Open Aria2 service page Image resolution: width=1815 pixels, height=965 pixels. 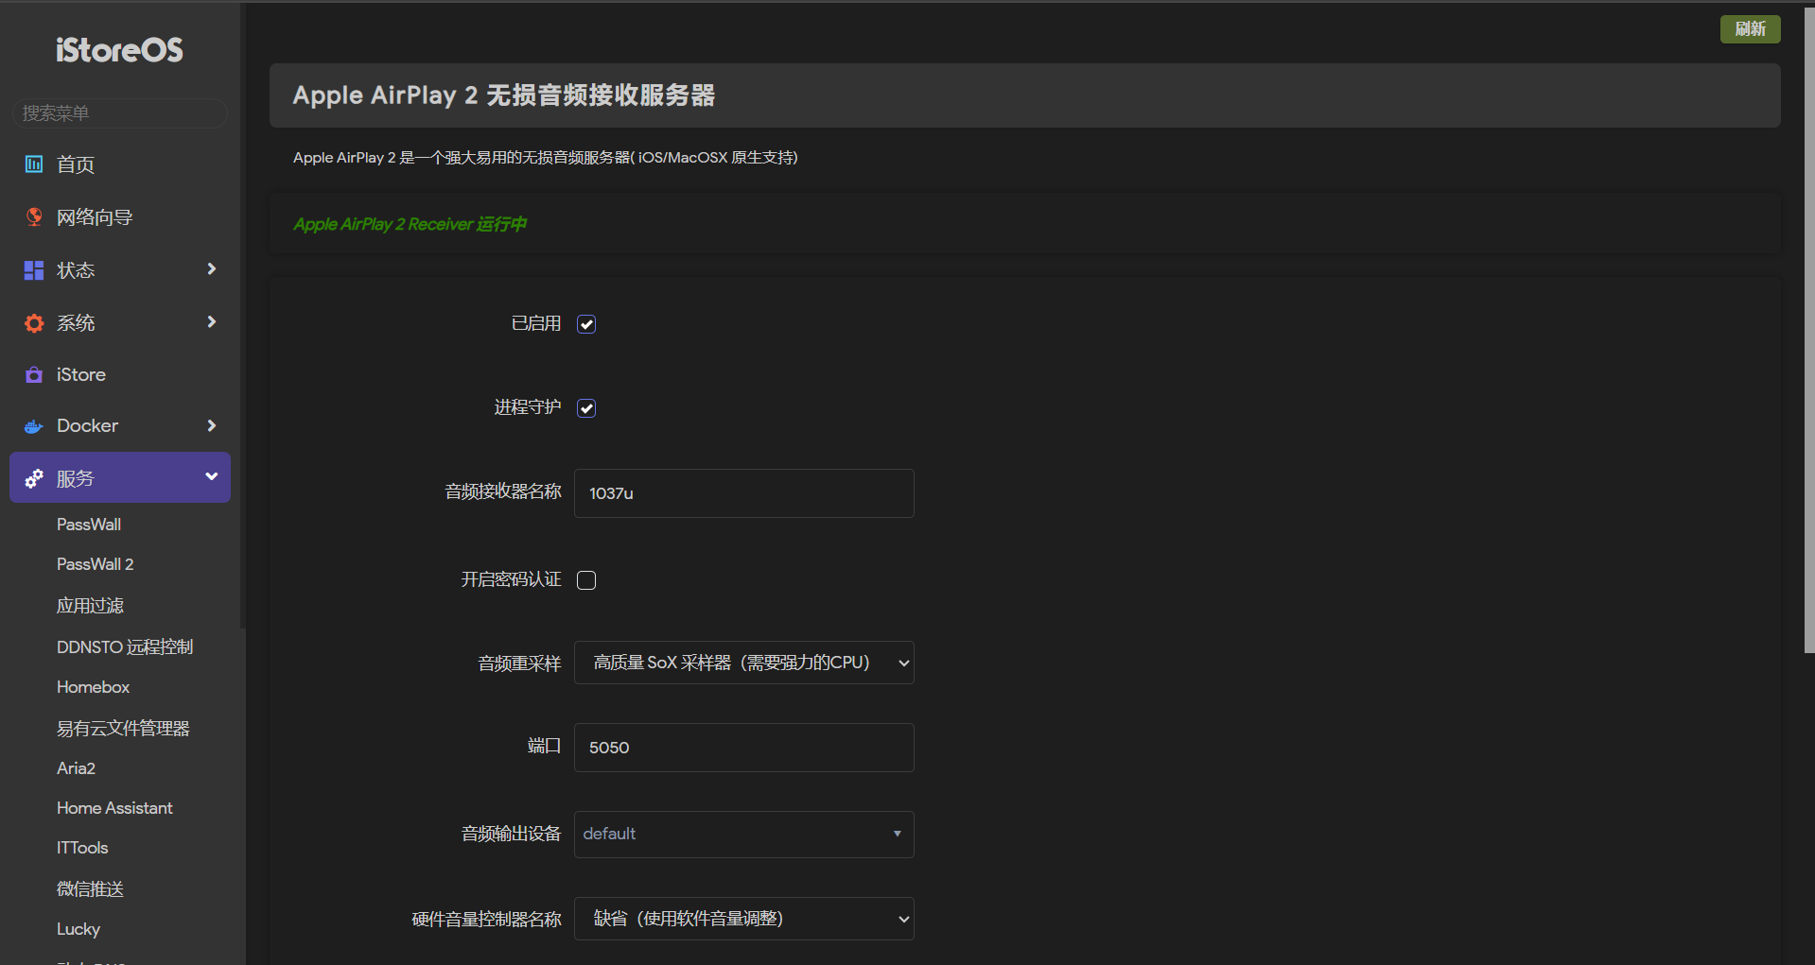(x=76, y=768)
